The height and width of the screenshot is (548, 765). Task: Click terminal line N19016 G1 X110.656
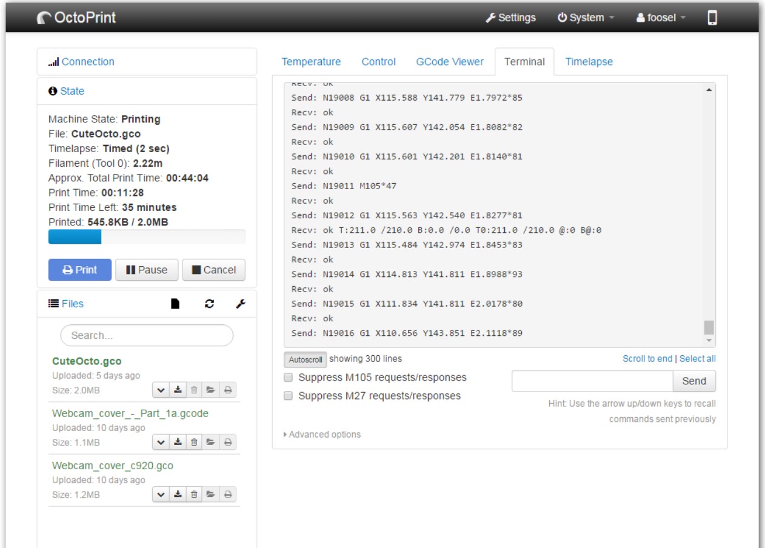coord(407,333)
